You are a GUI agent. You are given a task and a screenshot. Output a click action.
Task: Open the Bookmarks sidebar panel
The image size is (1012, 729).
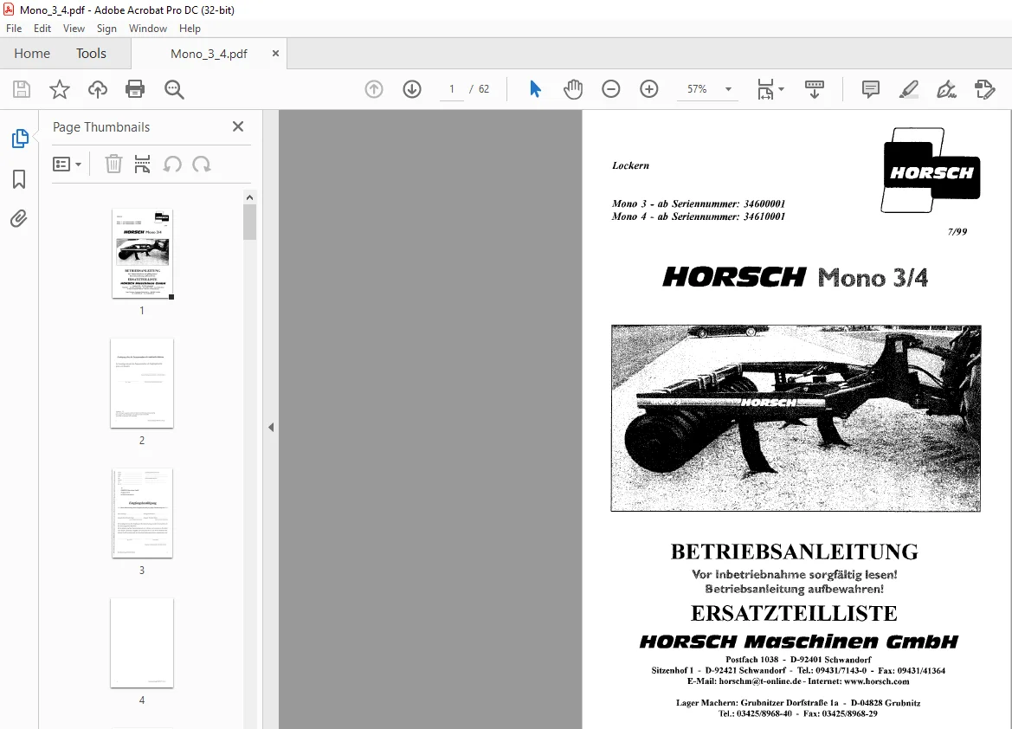pyautogui.click(x=19, y=179)
